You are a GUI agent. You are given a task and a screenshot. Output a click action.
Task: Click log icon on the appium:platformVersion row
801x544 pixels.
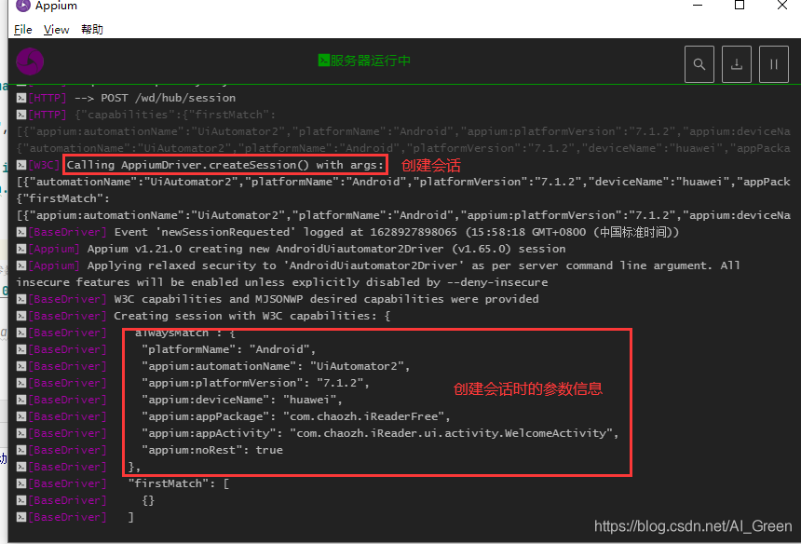click(20, 383)
